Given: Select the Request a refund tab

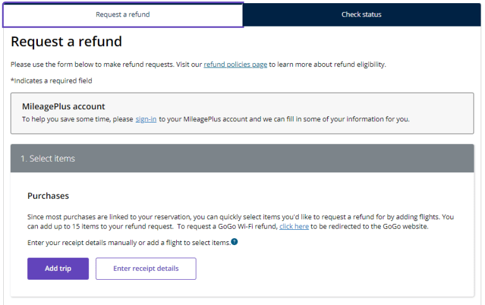Looking at the screenshot, I should [x=123, y=15].
